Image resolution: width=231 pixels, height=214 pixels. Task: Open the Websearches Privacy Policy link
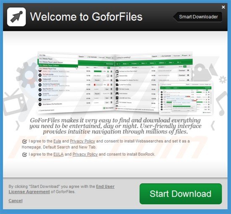click(x=82, y=141)
